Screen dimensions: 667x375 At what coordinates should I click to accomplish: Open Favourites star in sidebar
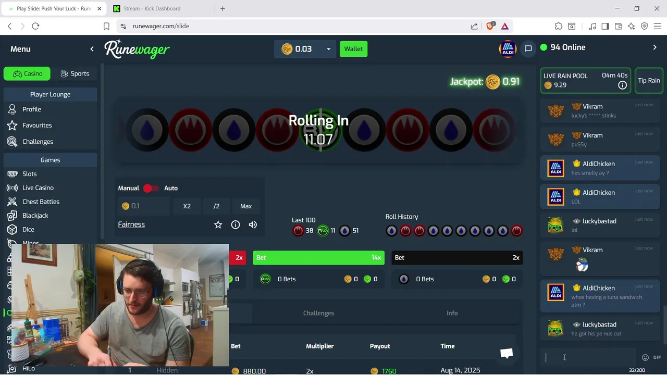pyautogui.click(x=12, y=126)
